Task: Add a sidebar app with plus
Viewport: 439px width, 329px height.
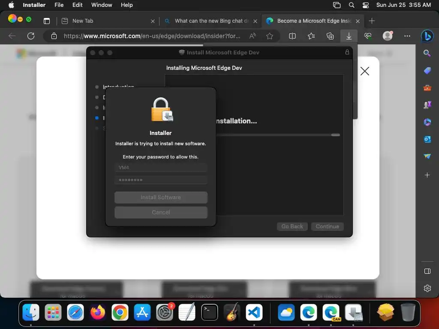Action: (x=427, y=175)
